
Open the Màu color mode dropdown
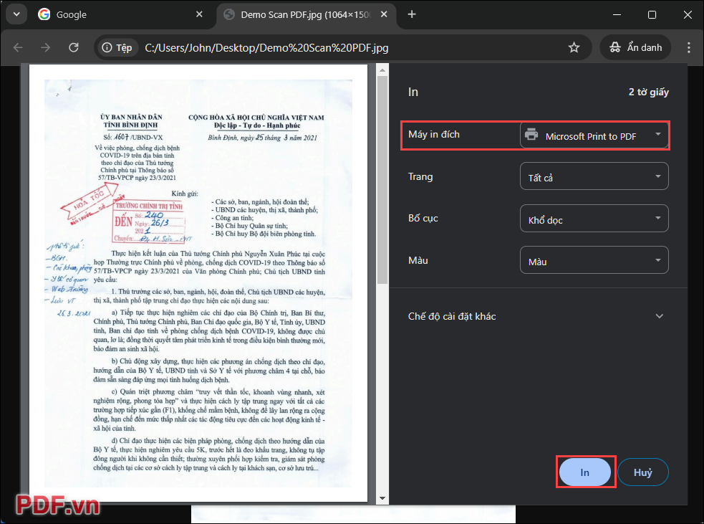tap(594, 259)
